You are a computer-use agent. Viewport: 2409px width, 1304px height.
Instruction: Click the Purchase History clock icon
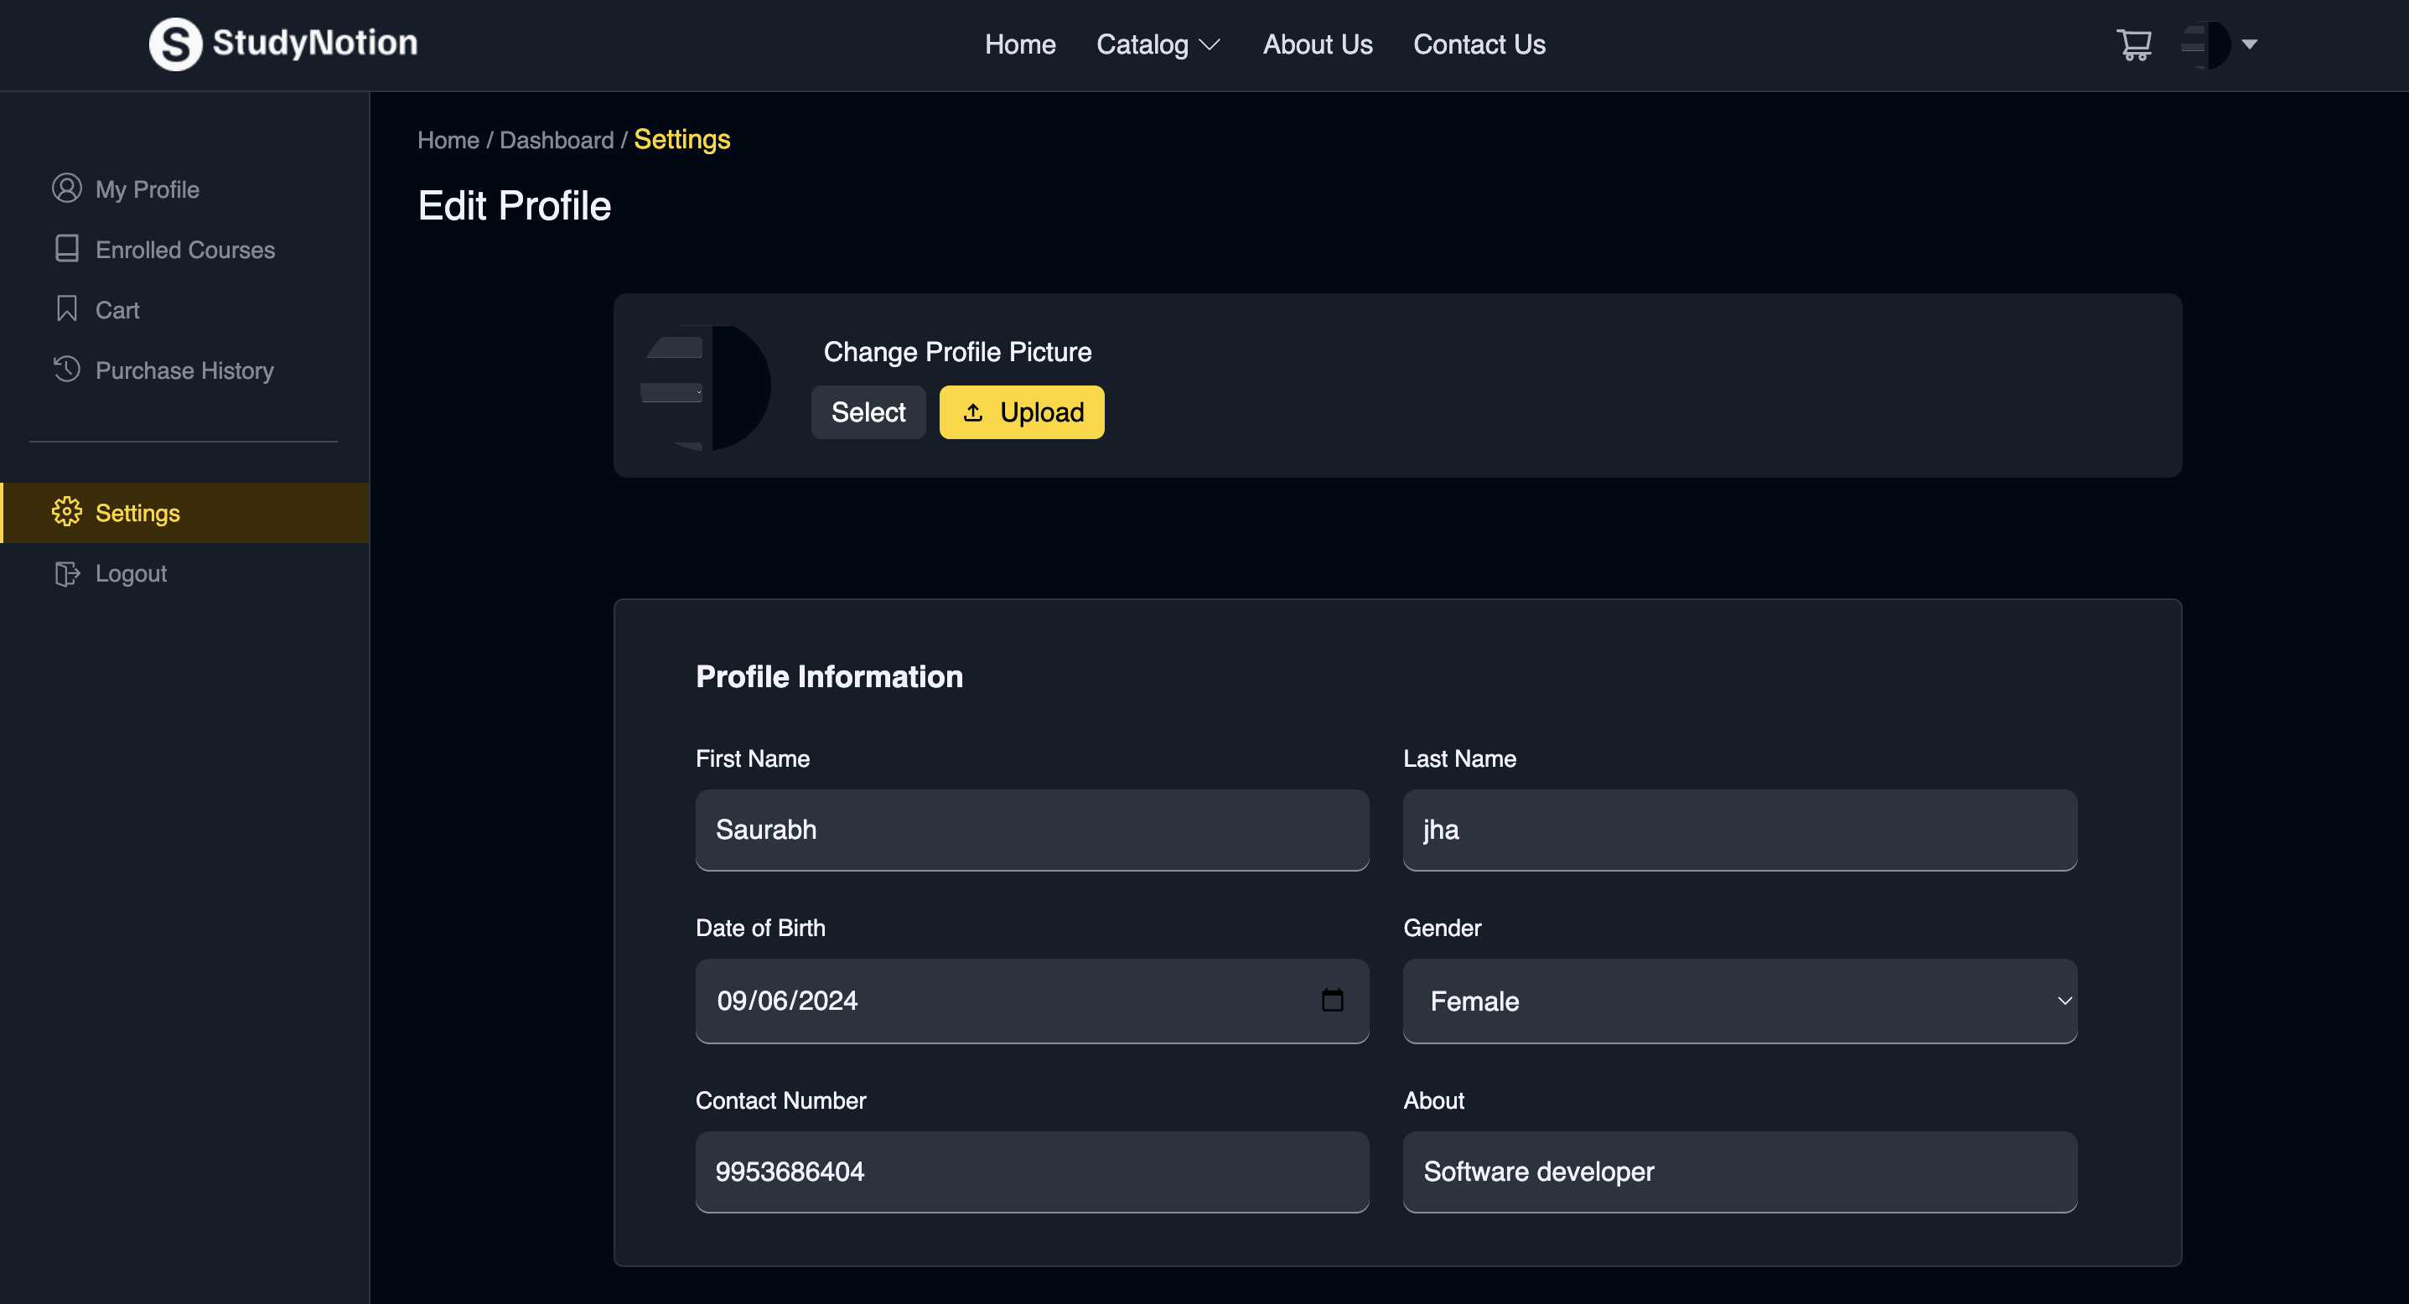point(66,370)
